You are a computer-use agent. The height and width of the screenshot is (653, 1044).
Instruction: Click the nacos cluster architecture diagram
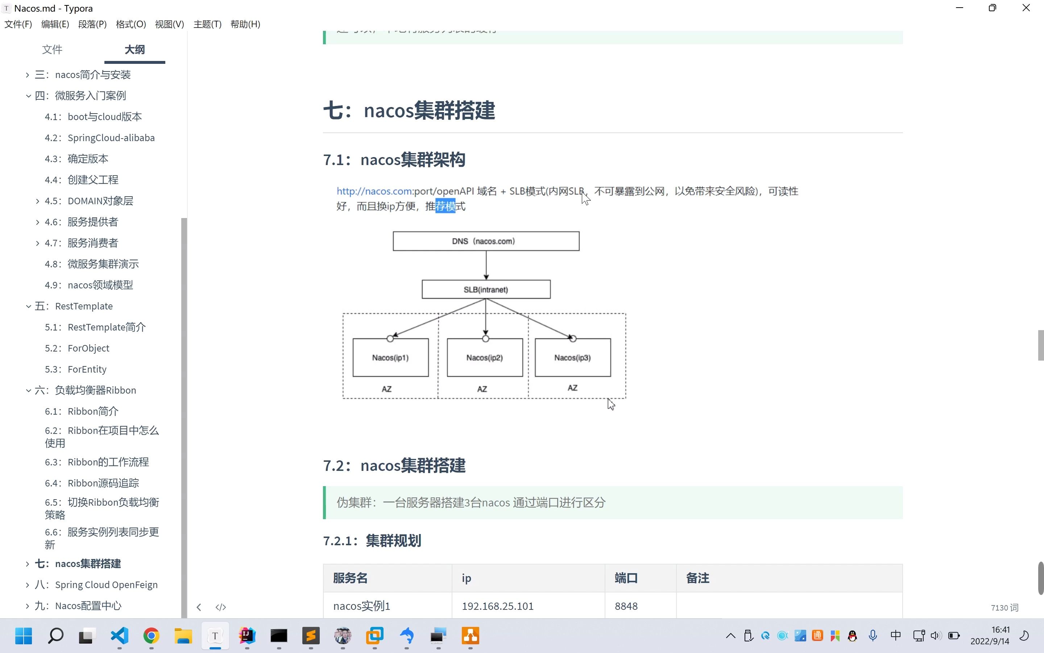484,315
